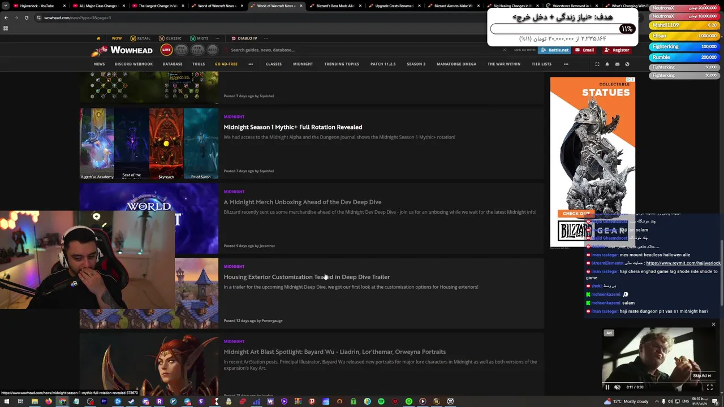Log in with Email
Screen dimensions: 724x407
tap(585, 50)
